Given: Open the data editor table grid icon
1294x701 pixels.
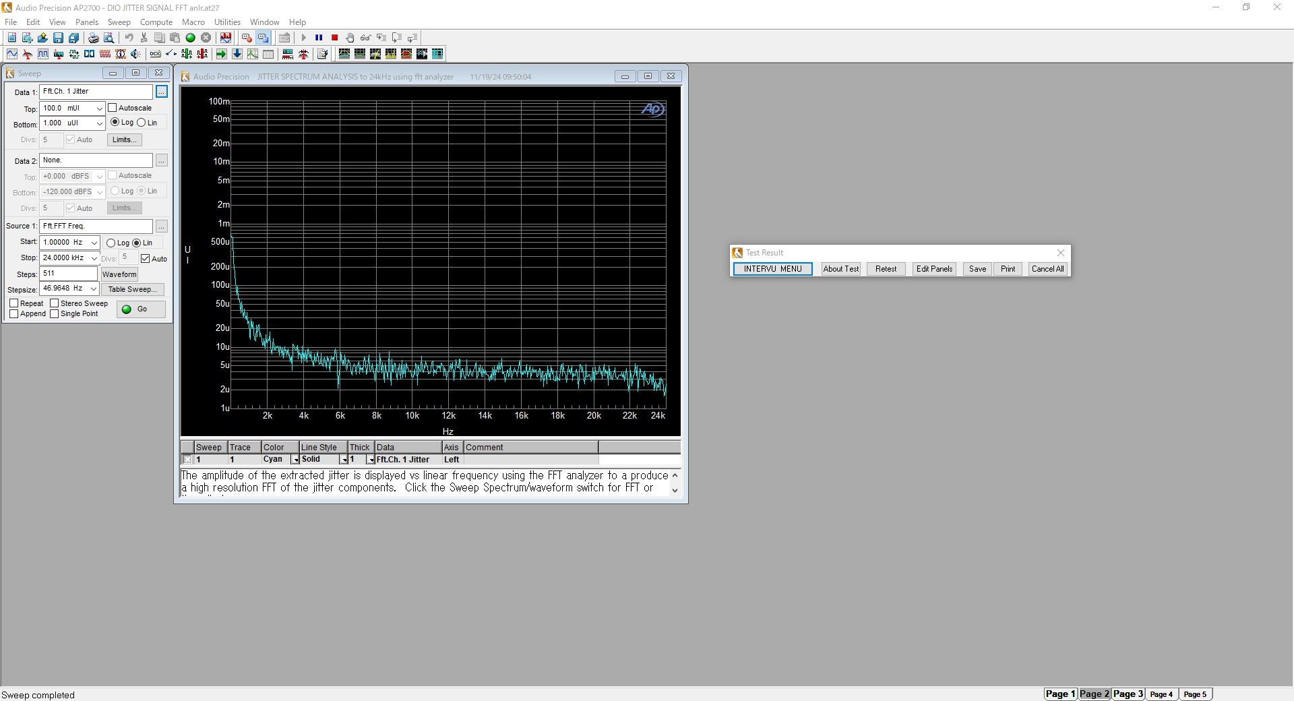Looking at the screenshot, I should 268,54.
